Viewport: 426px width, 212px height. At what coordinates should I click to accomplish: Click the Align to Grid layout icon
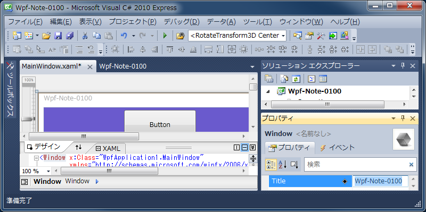(x=116, y=49)
